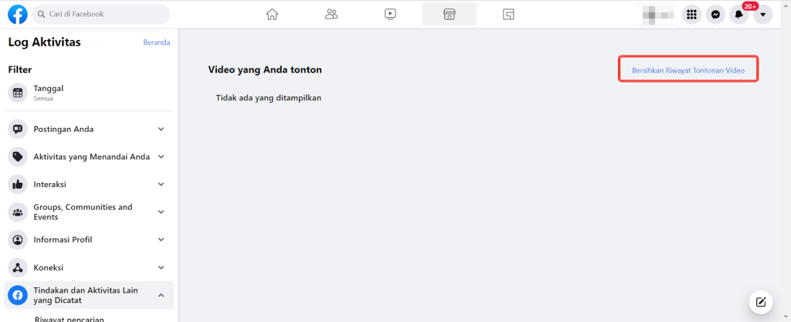Click the Log Aktivitas title
Viewport: 791px width, 322px height.
(x=44, y=42)
